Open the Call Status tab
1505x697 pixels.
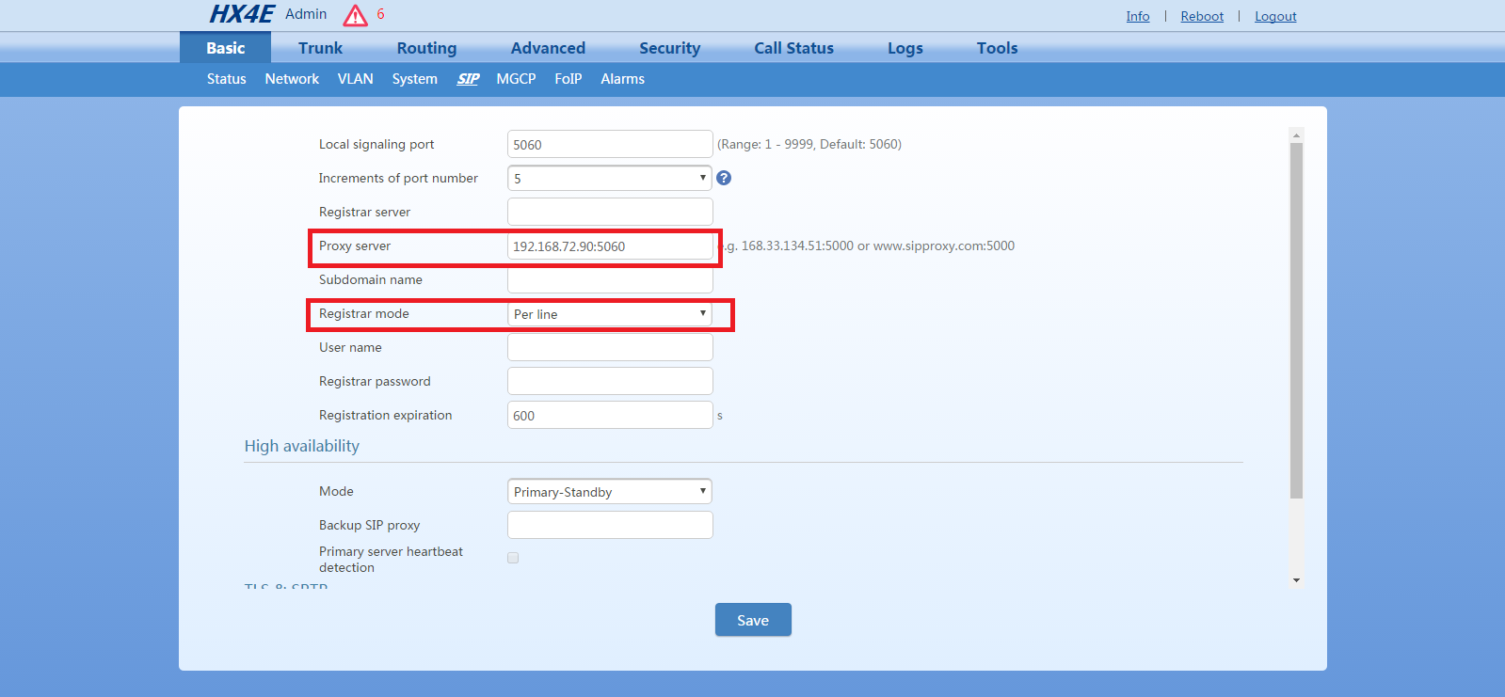[x=793, y=48]
